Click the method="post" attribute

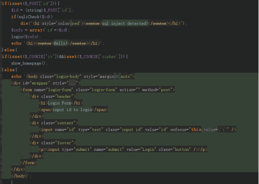158,90
